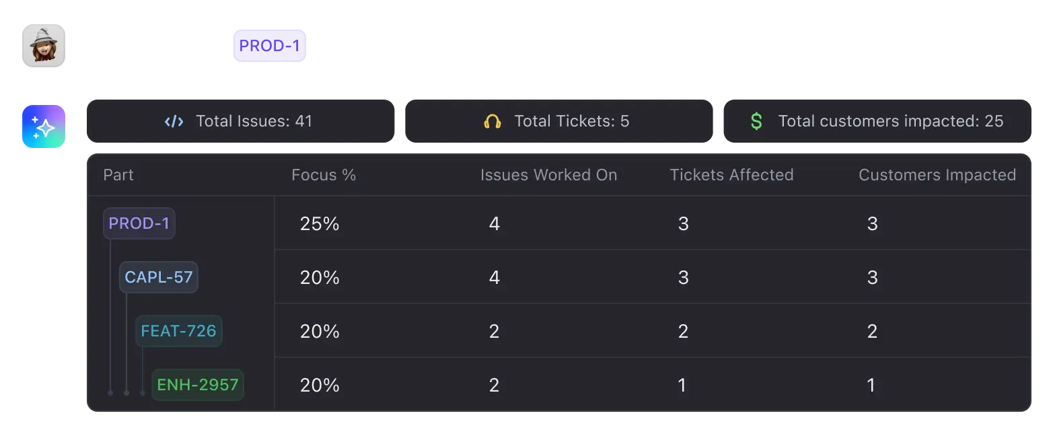Click the Issues Worked On column header
The width and height of the screenshot is (1053, 436).
[548, 175]
